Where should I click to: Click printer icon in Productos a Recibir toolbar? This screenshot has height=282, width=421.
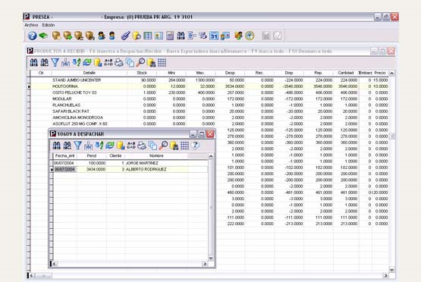click(119, 62)
